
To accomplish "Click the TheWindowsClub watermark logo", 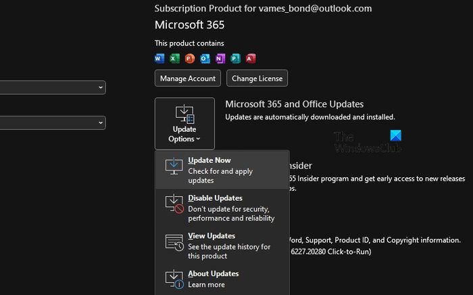I will pos(367,142).
